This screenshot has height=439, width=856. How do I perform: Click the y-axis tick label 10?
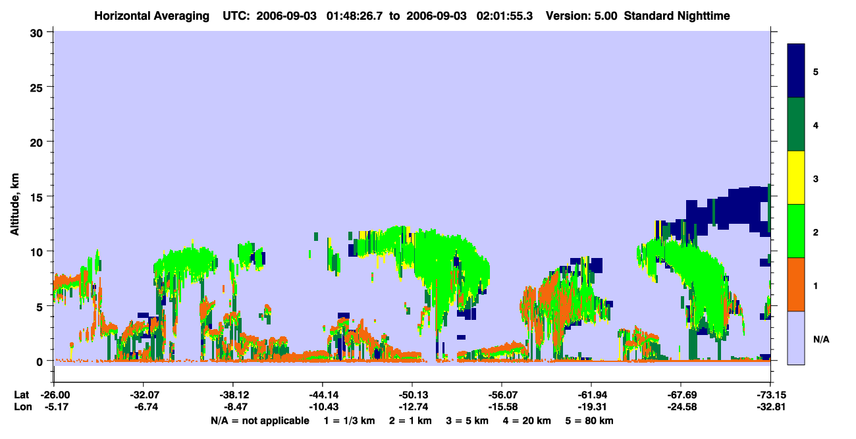coord(38,251)
